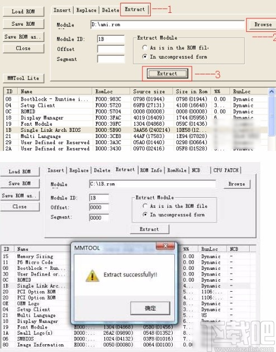Select 'Display Manager' row in upper list
Image resolution: width=276 pixels, height=352 pixels.
136,118
